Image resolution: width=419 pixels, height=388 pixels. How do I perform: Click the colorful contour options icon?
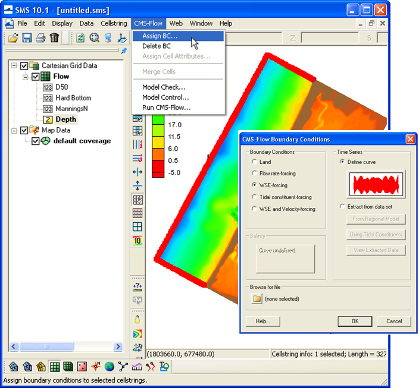(137, 333)
